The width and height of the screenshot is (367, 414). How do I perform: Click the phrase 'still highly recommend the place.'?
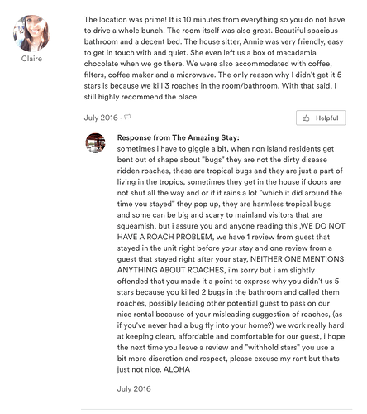tap(141, 97)
